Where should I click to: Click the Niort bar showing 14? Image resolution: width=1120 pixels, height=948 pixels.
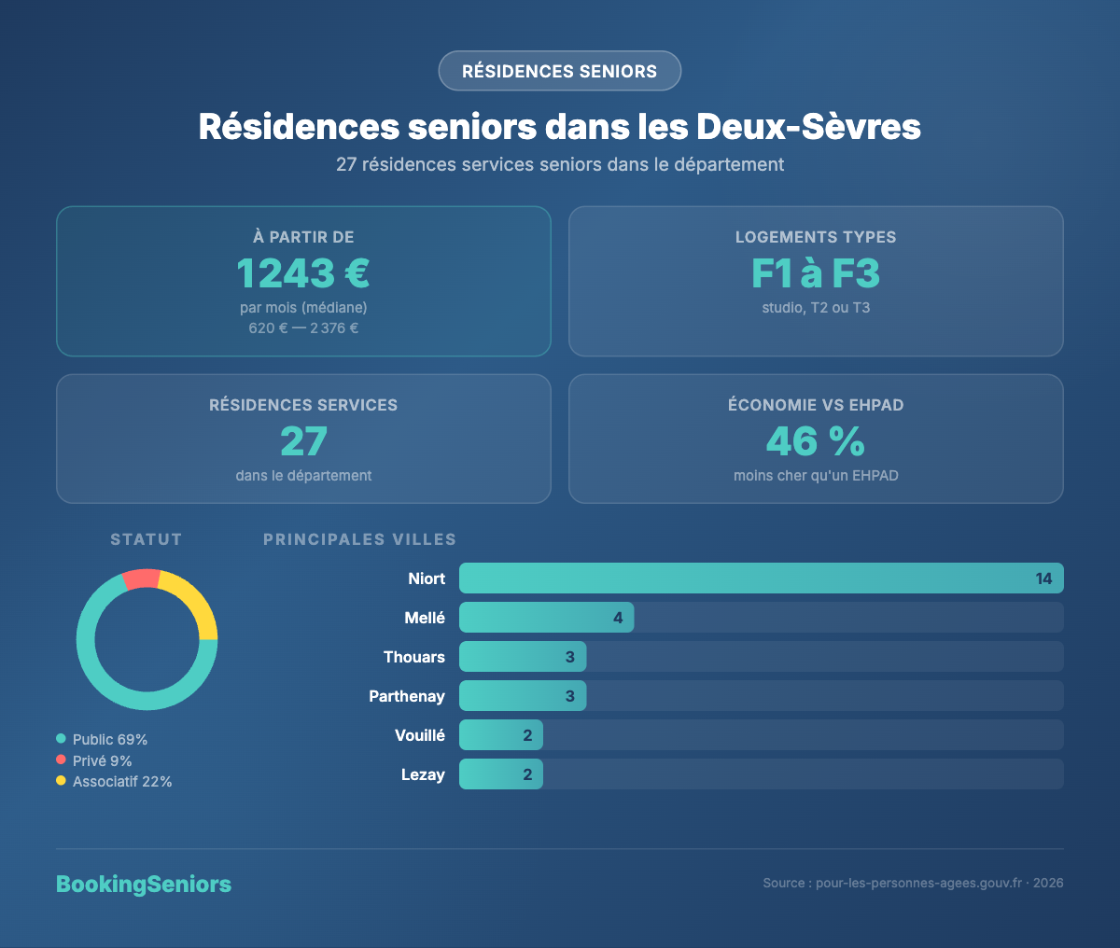[x=761, y=578]
